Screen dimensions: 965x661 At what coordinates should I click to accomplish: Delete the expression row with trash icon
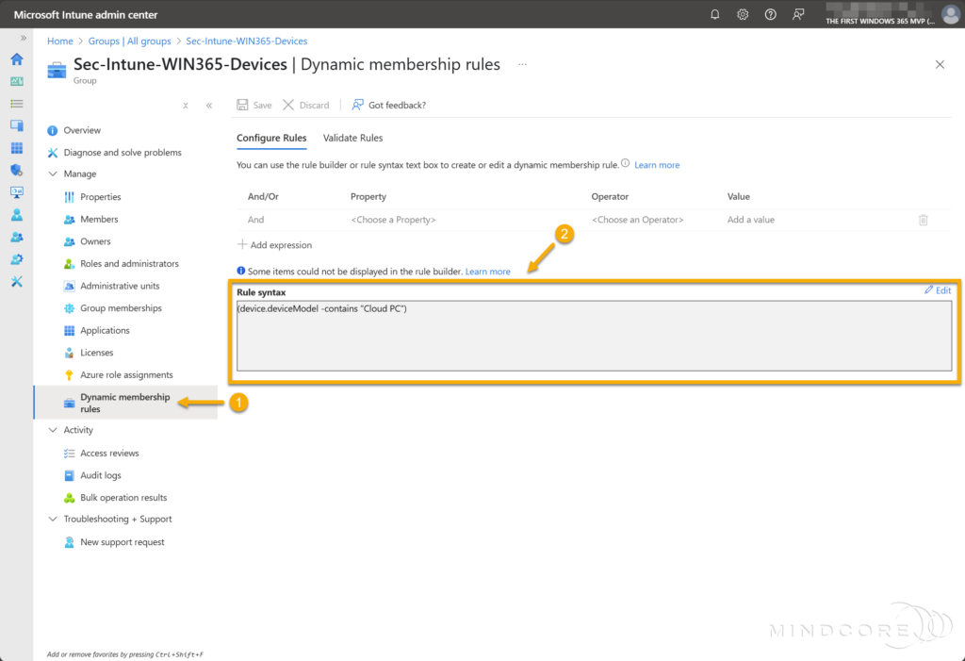[923, 220]
